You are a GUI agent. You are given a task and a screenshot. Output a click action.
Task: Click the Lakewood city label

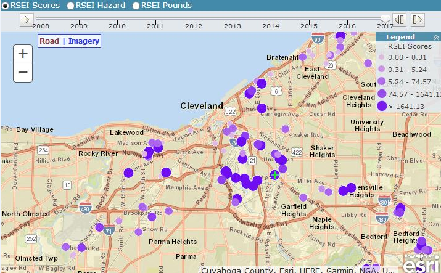coord(126,132)
